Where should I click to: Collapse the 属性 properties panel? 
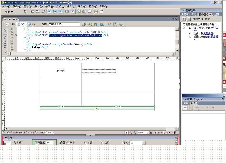click(x=6, y=138)
